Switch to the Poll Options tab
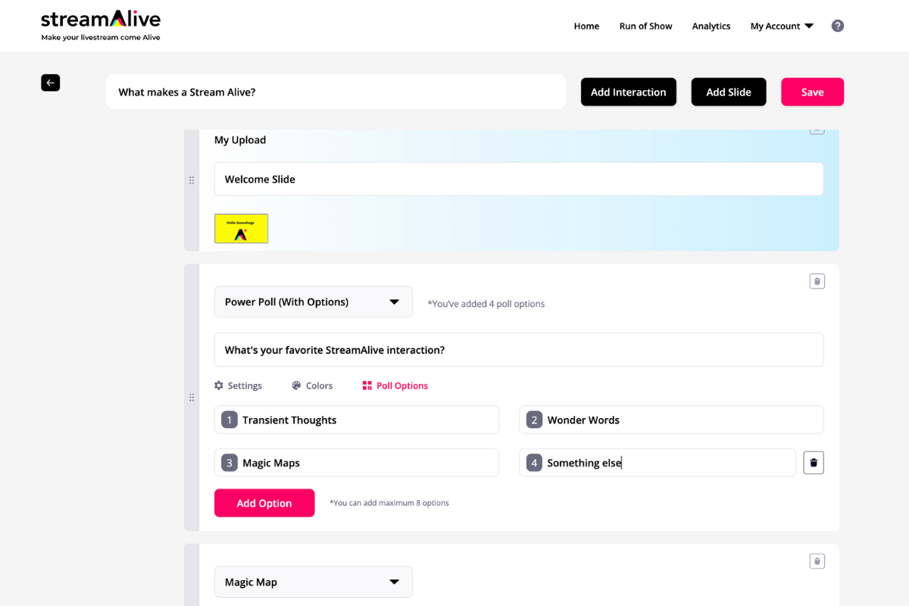This screenshot has width=909, height=606. click(395, 386)
